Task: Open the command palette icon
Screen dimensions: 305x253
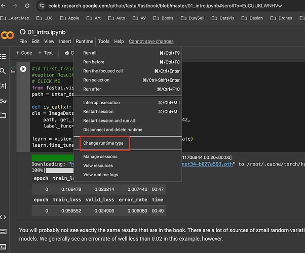Action: [3, 231]
